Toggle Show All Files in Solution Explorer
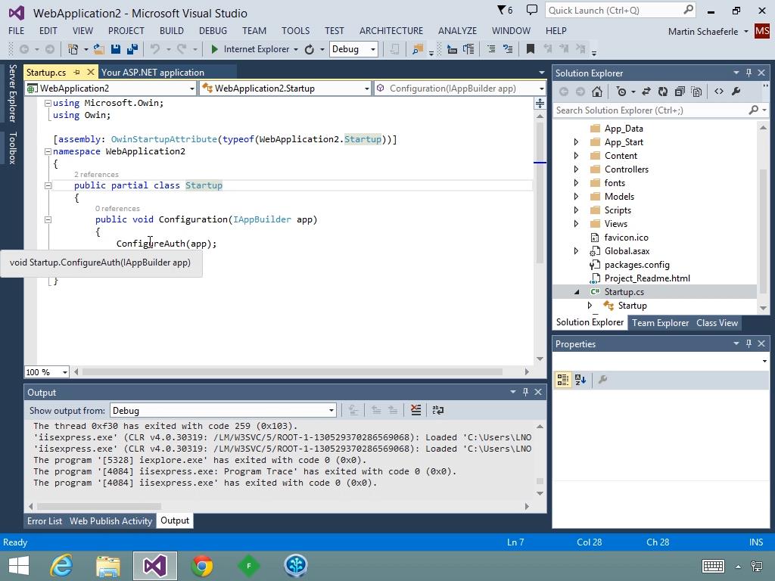The width and height of the screenshot is (775, 581). coord(696,92)
